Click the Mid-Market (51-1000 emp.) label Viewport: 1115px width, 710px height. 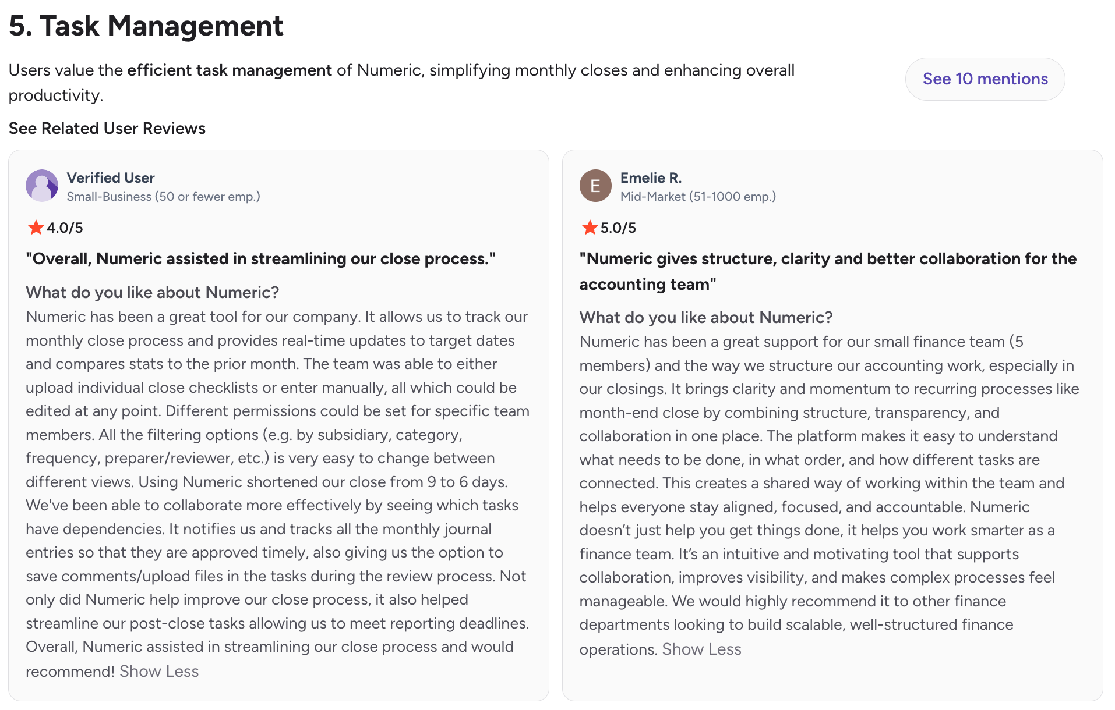[x=698, y=197]
